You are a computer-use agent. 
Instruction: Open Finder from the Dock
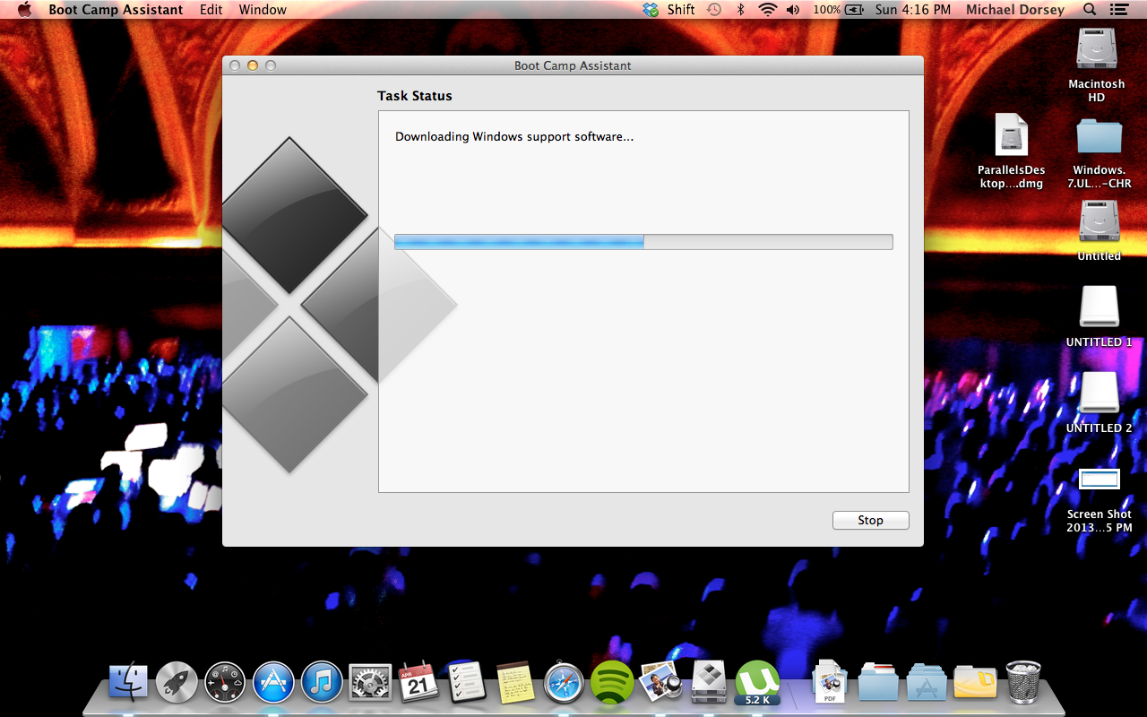point(128,683)
